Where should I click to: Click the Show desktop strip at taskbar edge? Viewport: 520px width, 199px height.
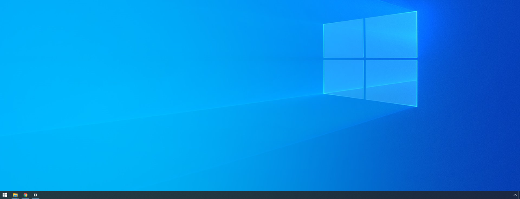tap(519, 195)
